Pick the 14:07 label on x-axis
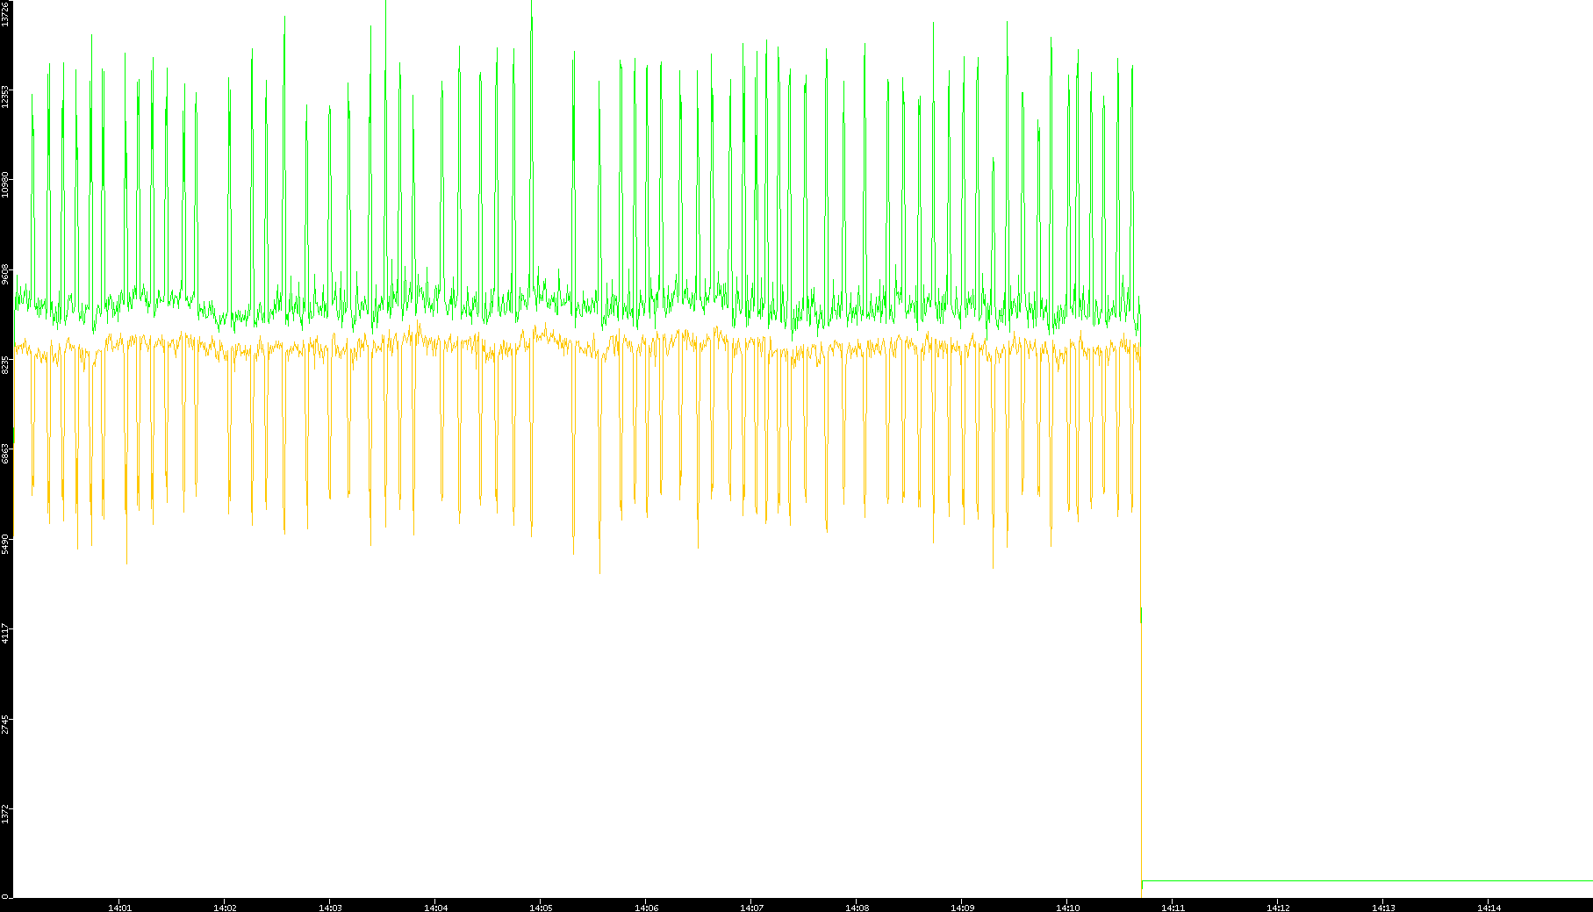The width and height of the screenshot is (1593, 912). 751,908
